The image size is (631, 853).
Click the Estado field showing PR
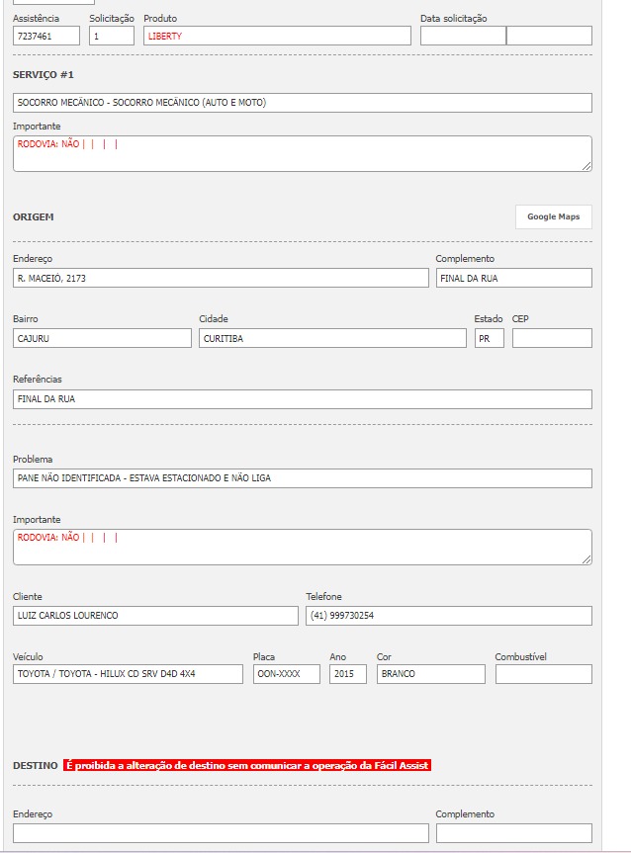(489, 338)
